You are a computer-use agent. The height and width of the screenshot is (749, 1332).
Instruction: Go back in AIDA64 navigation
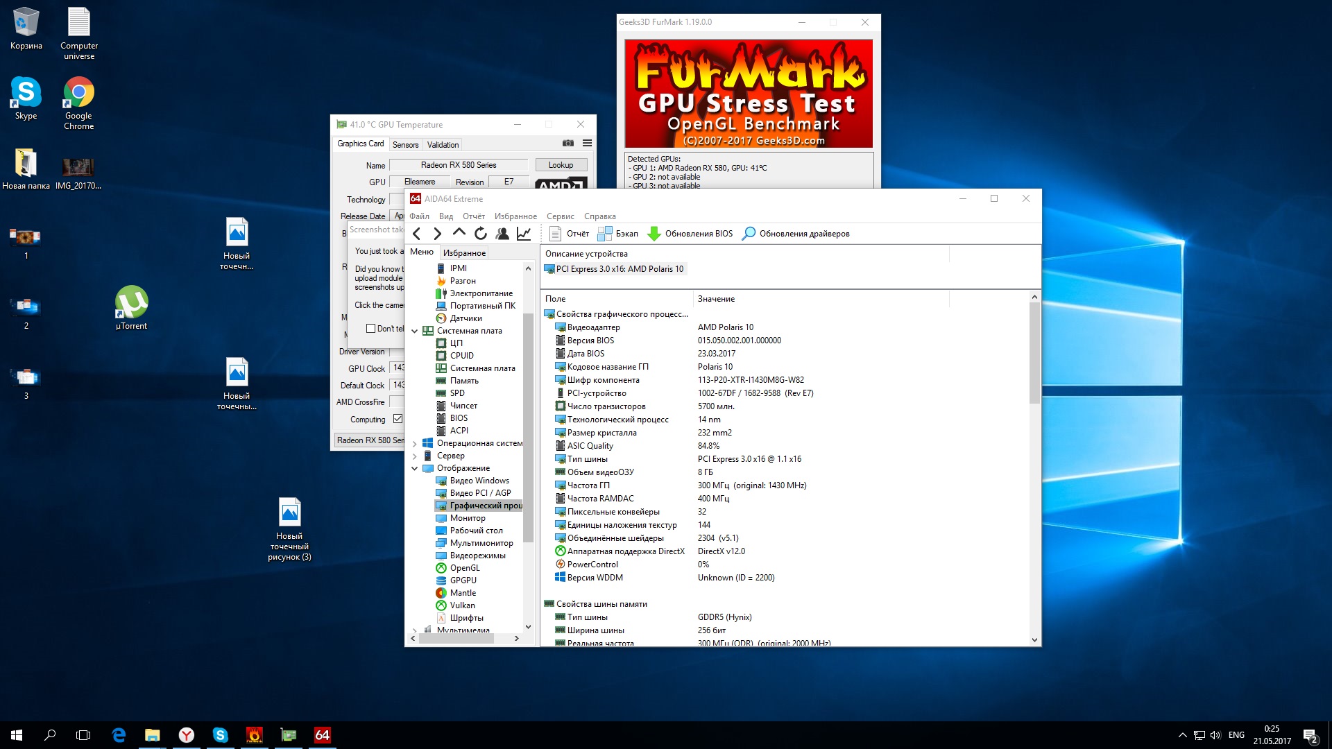(x=416, y=234)
